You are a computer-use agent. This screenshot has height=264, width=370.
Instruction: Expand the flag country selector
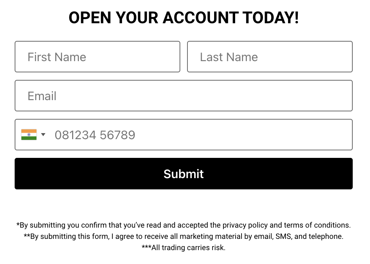[33, 135]
